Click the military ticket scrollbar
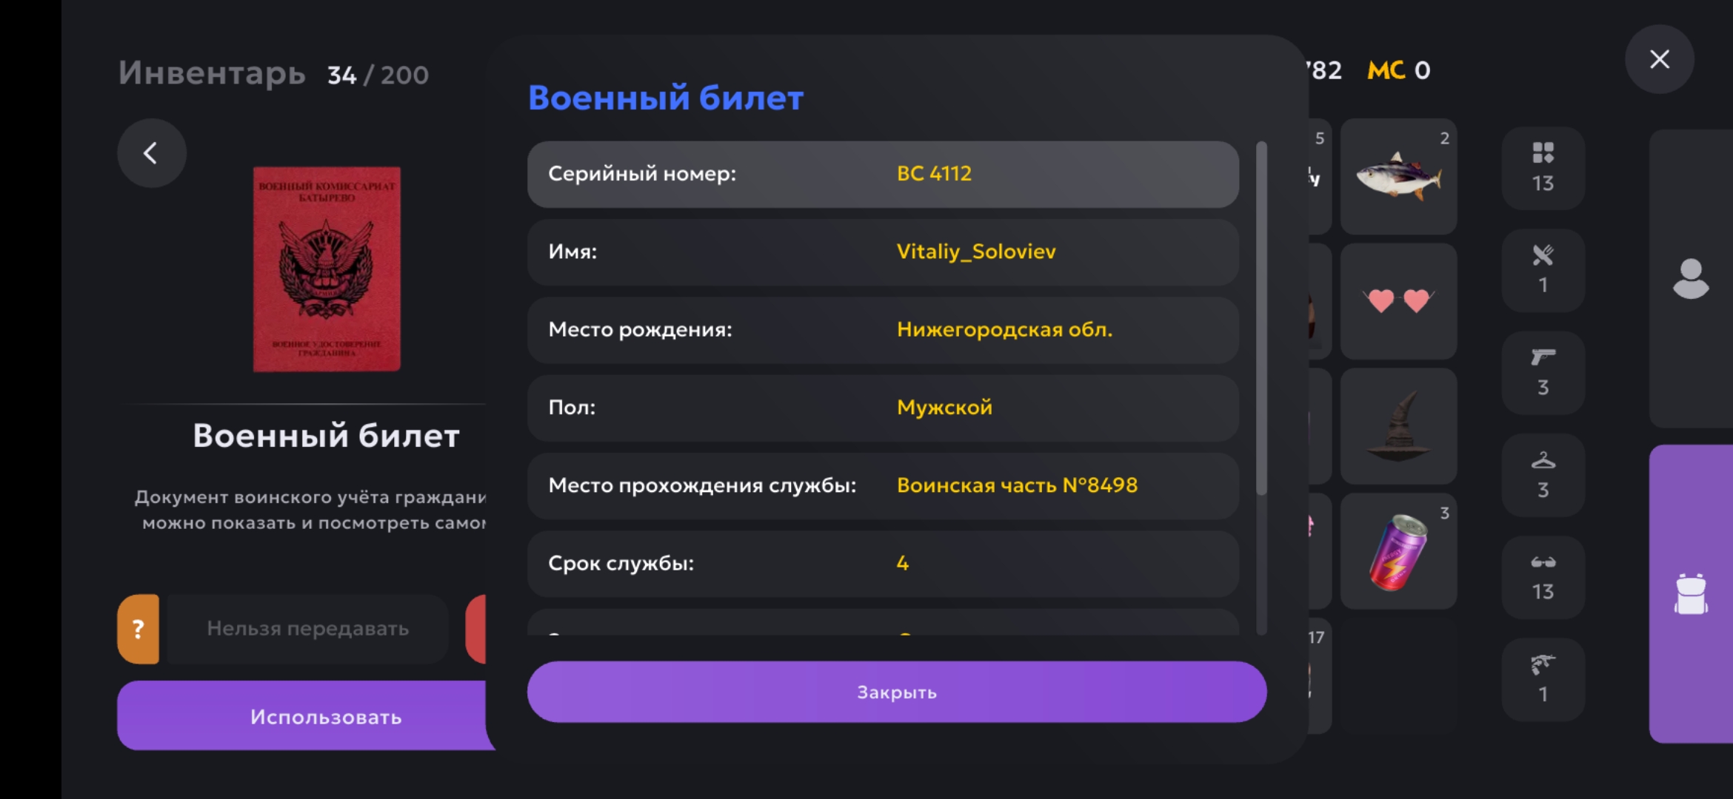The height and width of the screenshot is (799, 1733). pos(1261,318)
